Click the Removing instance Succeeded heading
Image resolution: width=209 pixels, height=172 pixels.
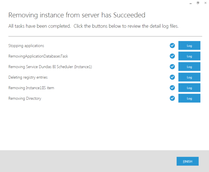(77, 15)
